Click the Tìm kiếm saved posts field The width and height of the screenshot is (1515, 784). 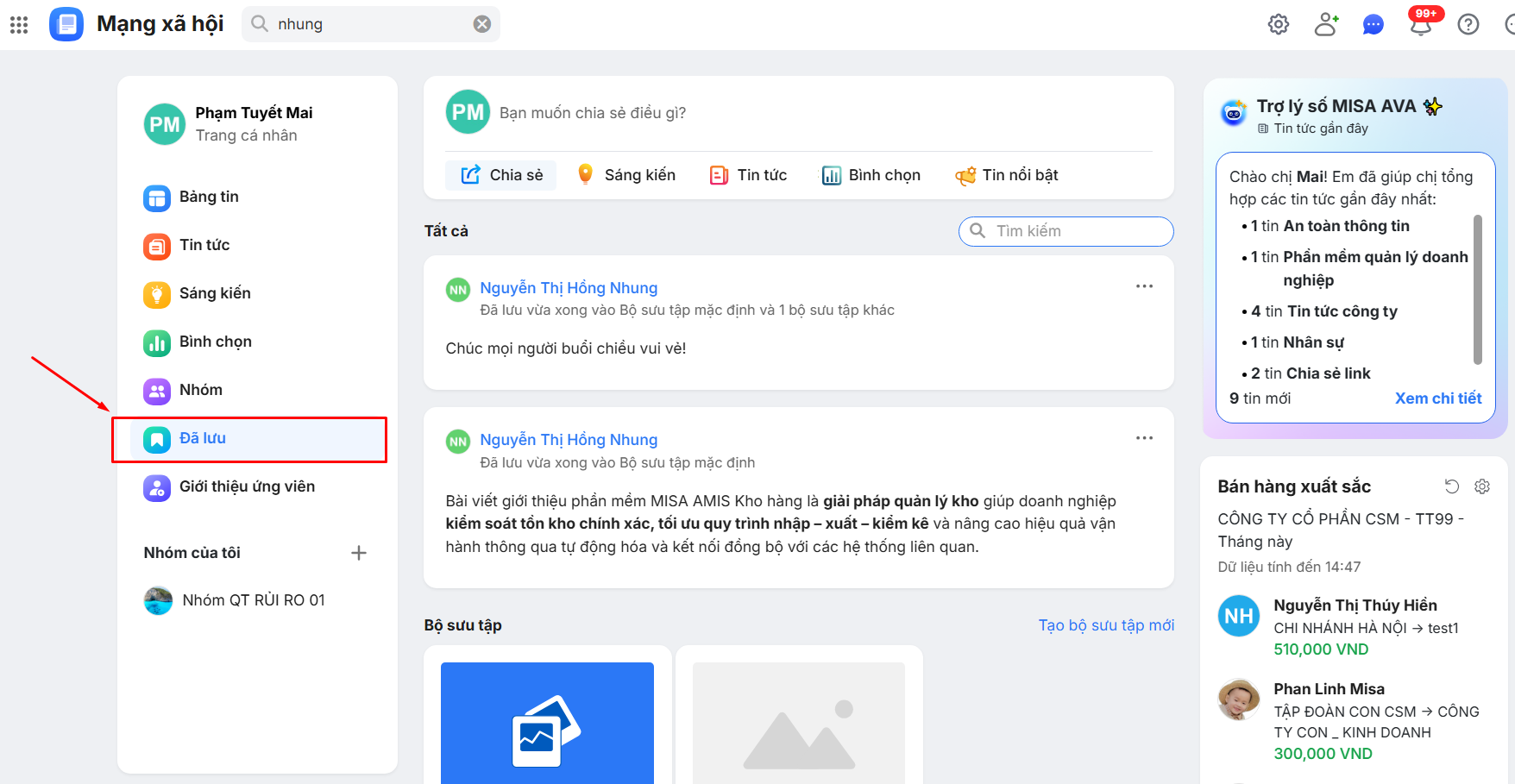pos(1066,231)
